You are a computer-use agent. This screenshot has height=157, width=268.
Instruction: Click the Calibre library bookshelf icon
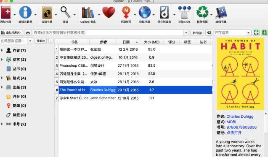(x=88, y=12)
